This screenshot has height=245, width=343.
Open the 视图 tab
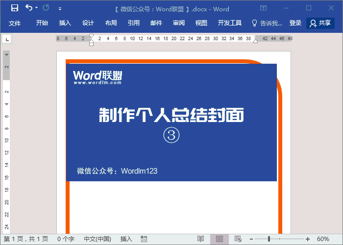coord(201,23)
